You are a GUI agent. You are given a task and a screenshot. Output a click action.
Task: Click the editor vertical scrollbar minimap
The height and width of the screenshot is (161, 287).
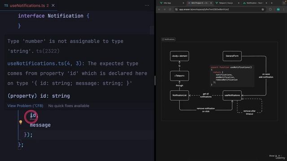(152, 30)
